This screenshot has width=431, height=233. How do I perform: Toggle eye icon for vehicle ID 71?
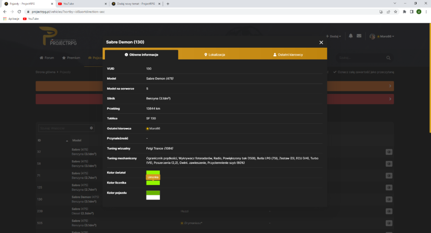(389, 176)
